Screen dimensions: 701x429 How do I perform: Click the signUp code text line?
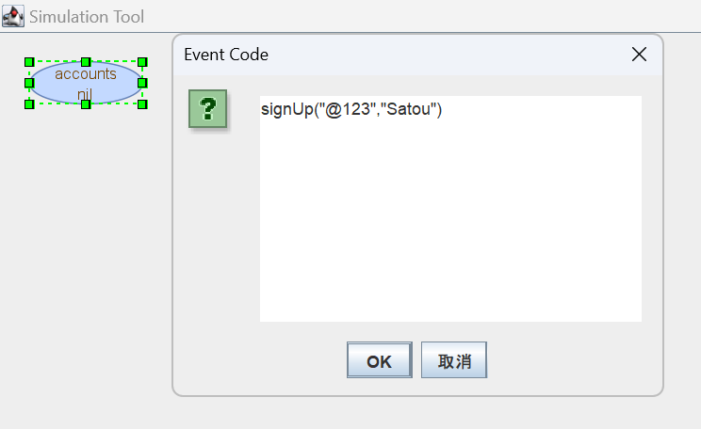pyautogui.click(x=351, y=110)
